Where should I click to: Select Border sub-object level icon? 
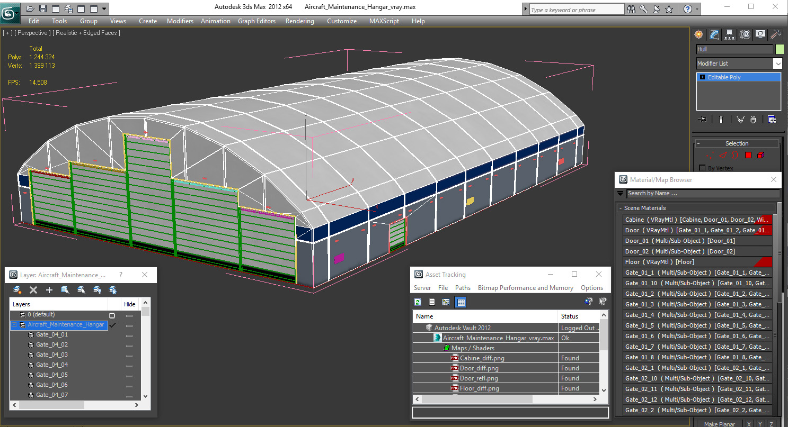[735, 155]
